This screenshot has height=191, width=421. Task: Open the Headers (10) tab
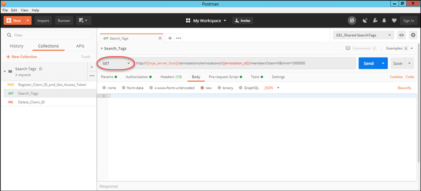click(x=171, y=77)
